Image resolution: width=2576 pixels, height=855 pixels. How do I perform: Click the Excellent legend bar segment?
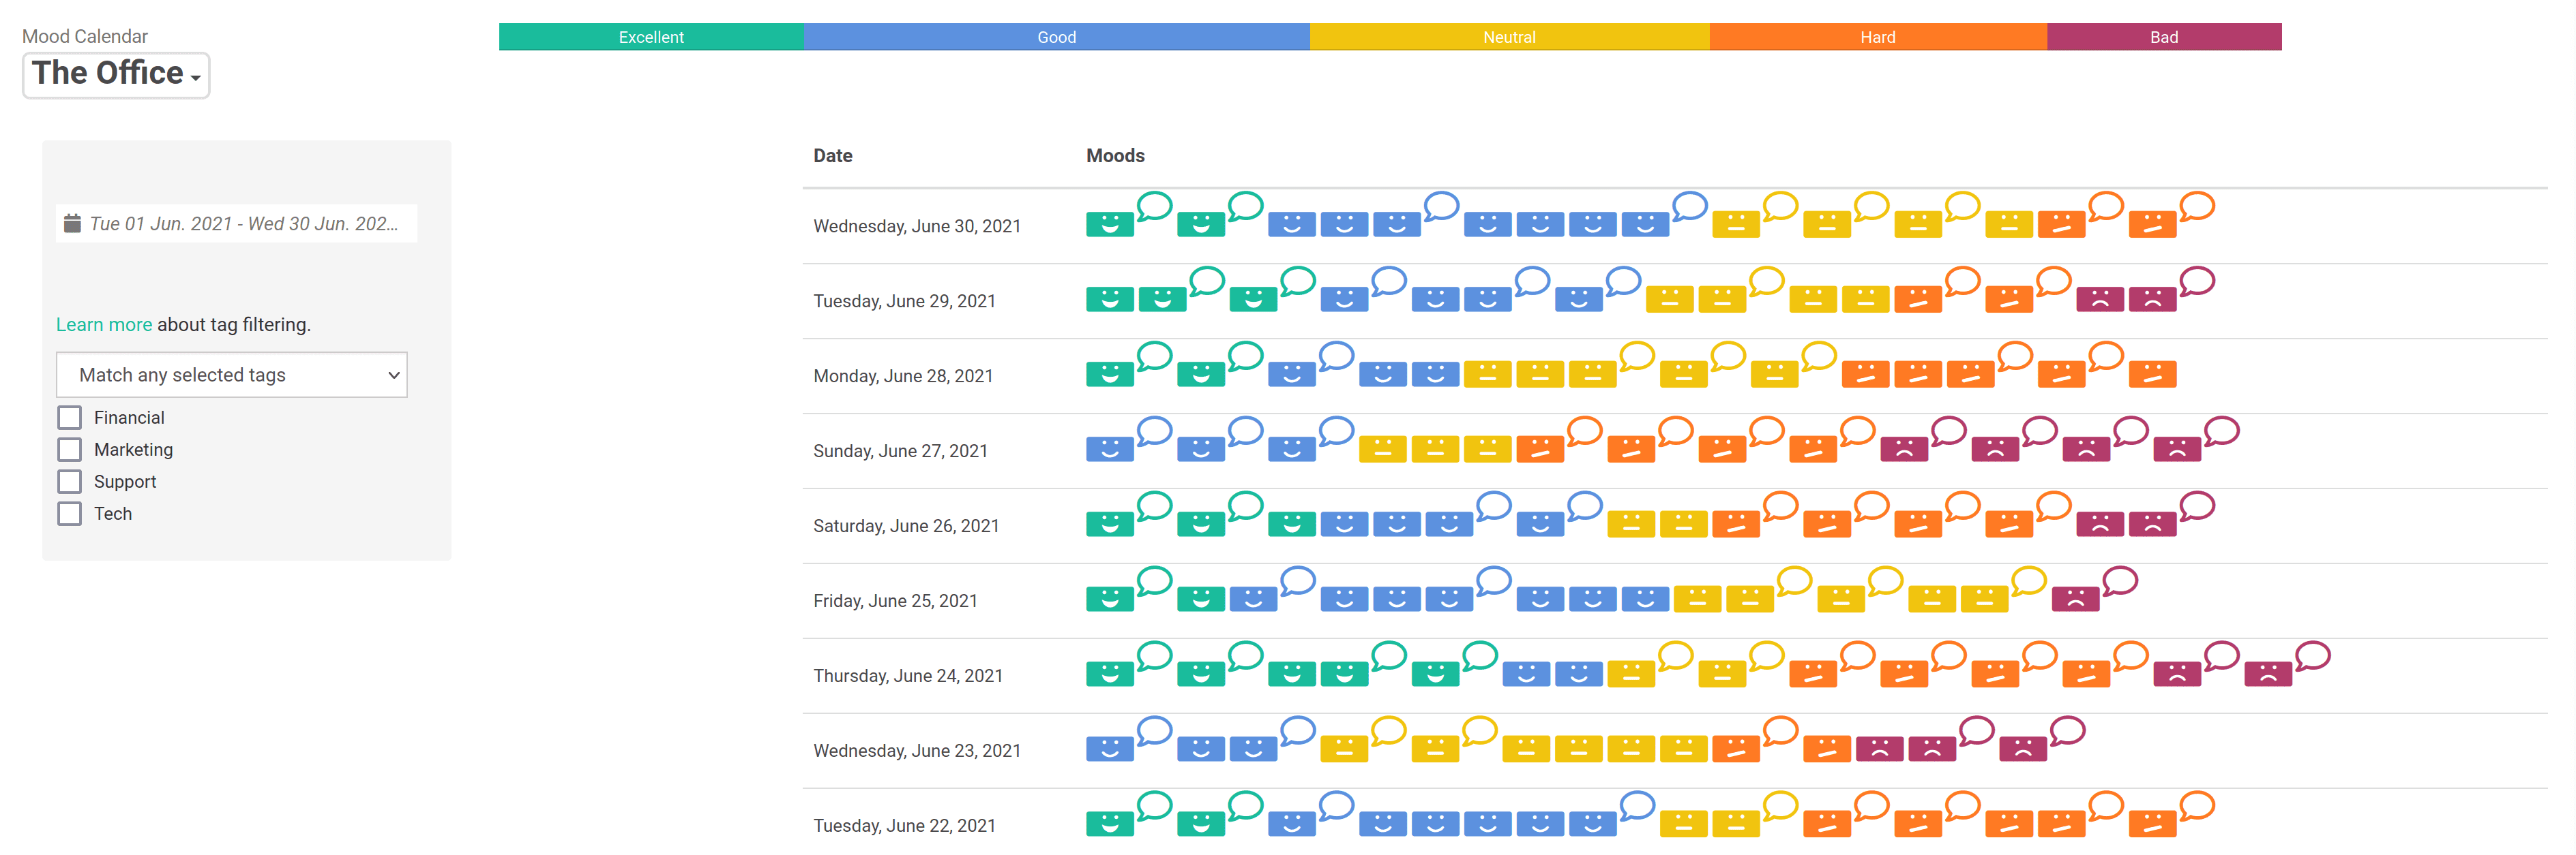point(651,37)
